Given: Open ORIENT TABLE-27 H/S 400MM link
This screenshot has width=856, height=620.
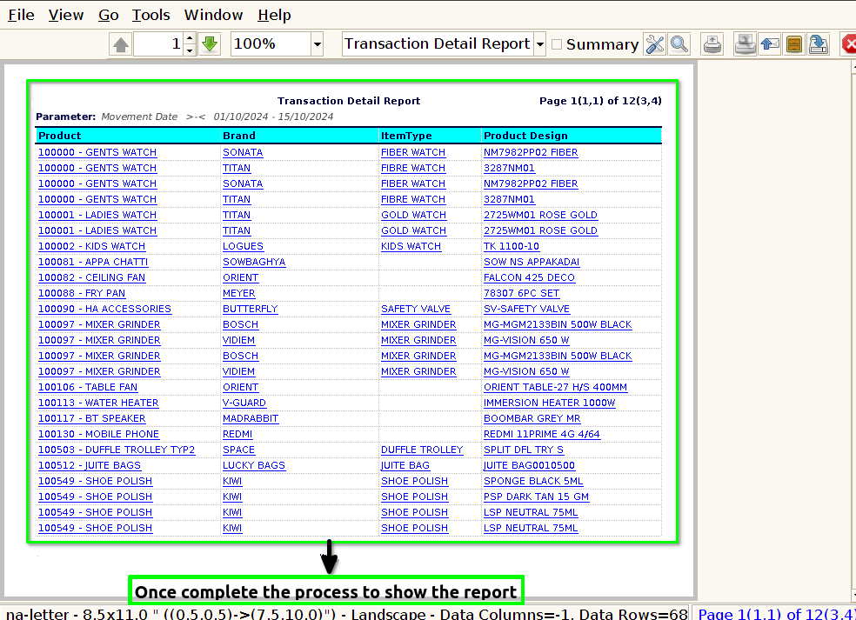Looking at the screenshot, I should pos(556,387).
